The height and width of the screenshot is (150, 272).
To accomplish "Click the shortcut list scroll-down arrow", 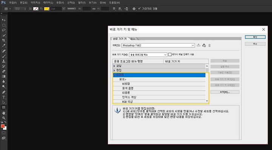I will point(207,101).
